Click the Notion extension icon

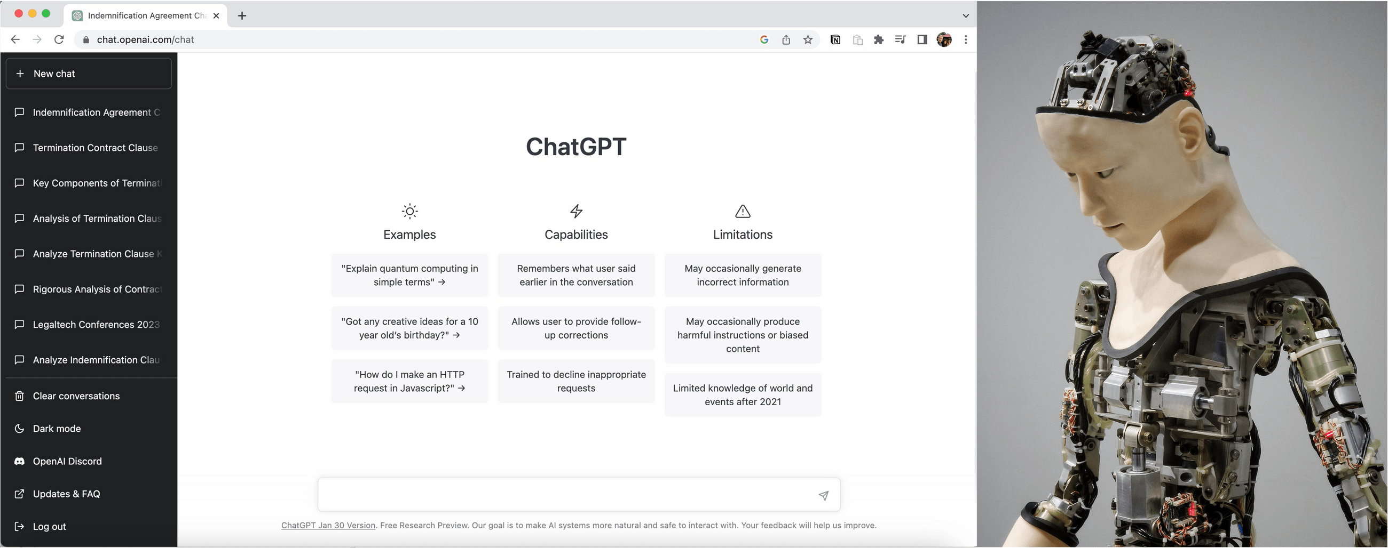point(835,39)
